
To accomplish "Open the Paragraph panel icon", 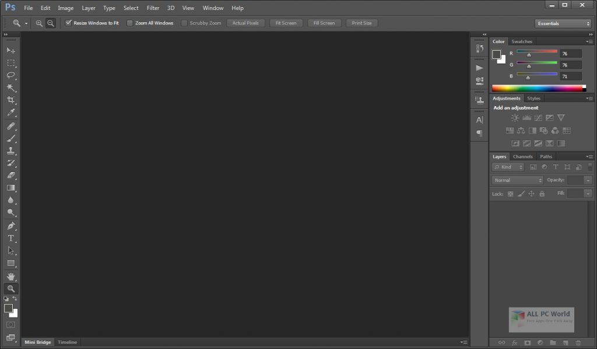I will [x=479, y=133].
